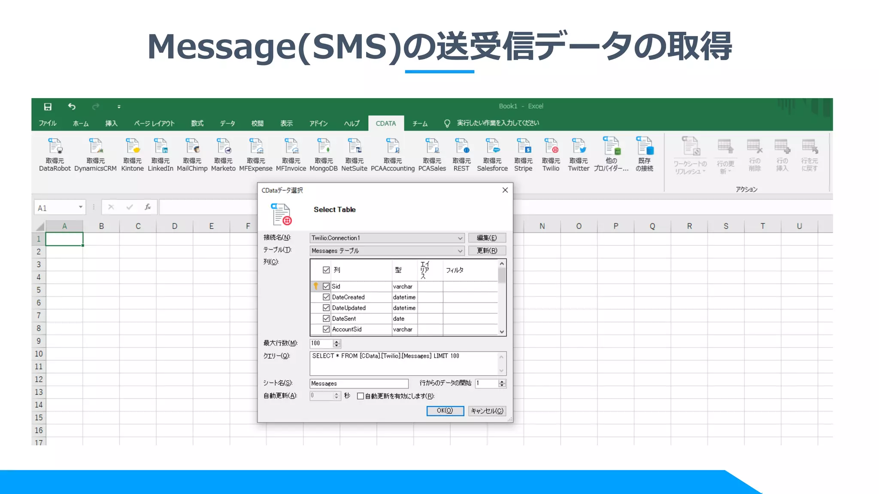Viewport: 879px width, 494px height.
Task: Select the Stripe source icon
Action: (x=523, y=154)
